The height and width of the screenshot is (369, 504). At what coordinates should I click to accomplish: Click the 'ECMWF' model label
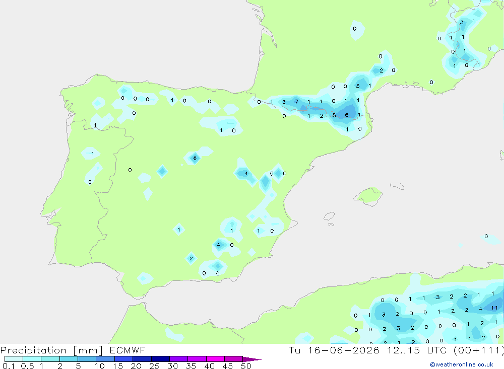point(128,350)
